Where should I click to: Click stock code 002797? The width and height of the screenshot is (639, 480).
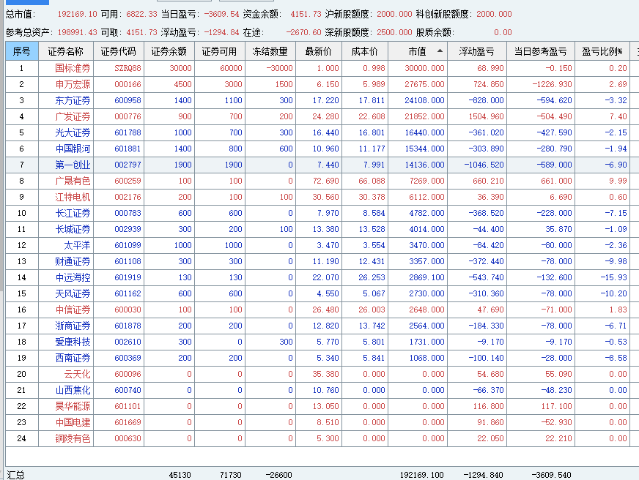click(x=128, y=165)
